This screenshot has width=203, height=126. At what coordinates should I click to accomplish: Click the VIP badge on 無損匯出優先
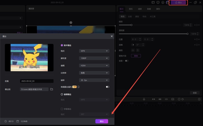[x=74, y=87]
